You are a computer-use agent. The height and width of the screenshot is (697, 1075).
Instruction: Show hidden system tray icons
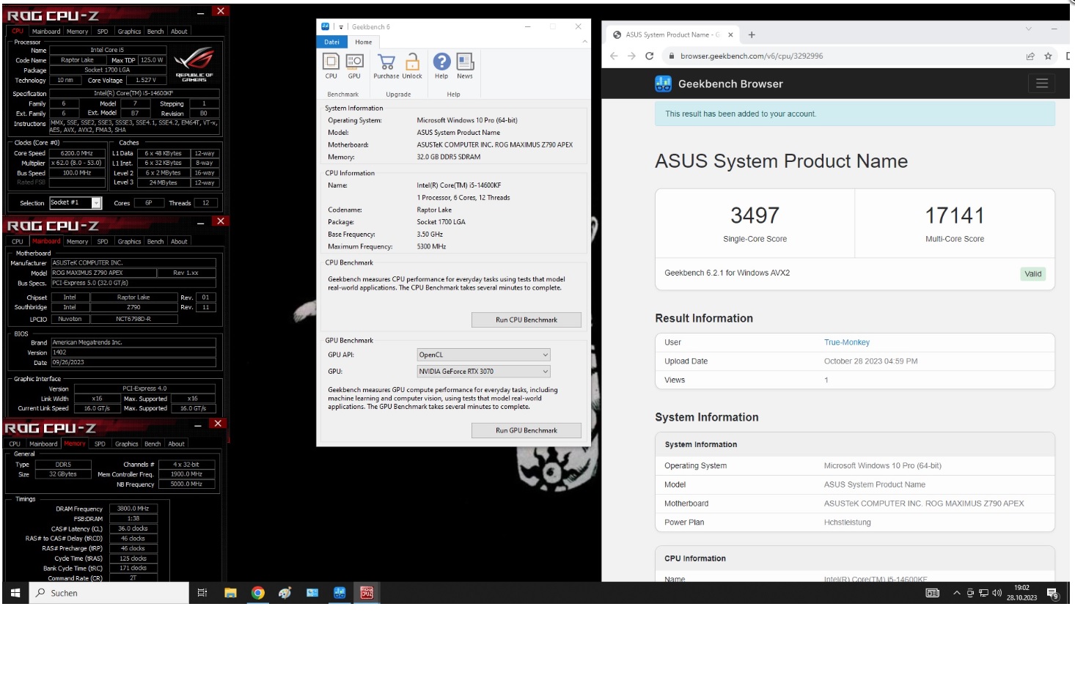tap(956, 593)
